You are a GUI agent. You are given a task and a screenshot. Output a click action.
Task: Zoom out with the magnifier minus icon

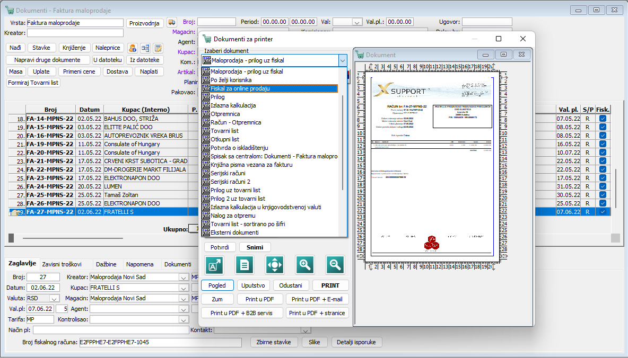tap(335, 265)
